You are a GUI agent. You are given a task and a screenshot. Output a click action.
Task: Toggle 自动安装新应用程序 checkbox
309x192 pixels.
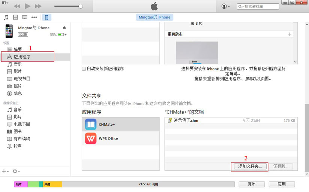[x=84, y=69]
